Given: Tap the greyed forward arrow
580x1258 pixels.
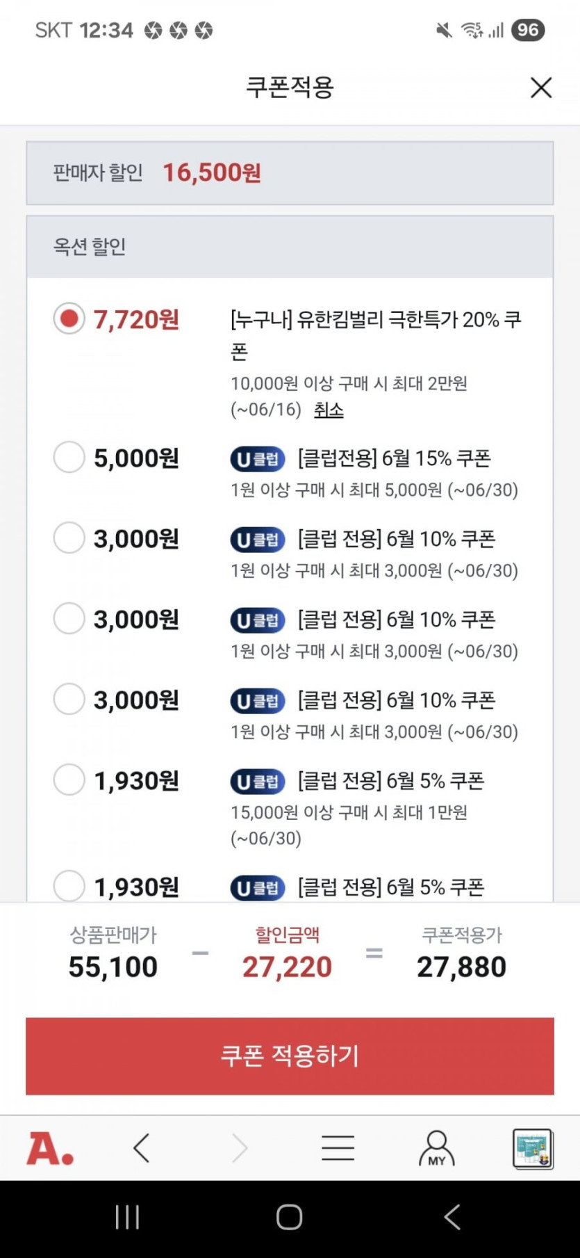Looking at the screenshot, I should tap(240, 1148).
